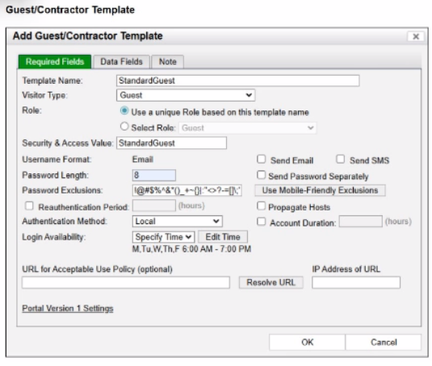The image size is (432, 366).
Task: Open the Authentication Method dropdown
Action: click(177, 222)
